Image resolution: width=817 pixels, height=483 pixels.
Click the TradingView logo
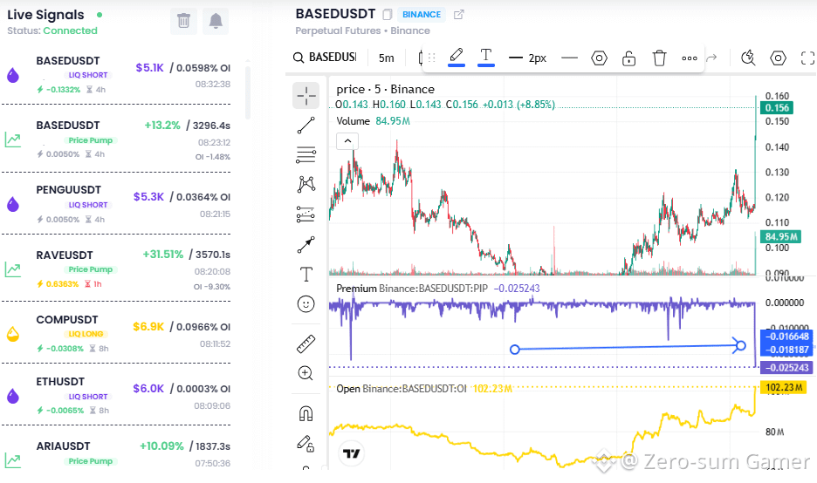click(x=351, y=453)
